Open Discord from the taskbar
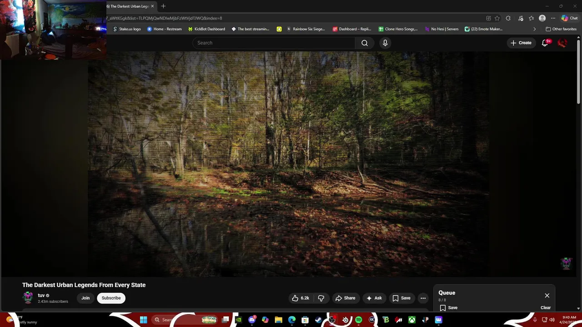Image resolution: width=582 pixels, height=327 pixels. coord(252,320)
